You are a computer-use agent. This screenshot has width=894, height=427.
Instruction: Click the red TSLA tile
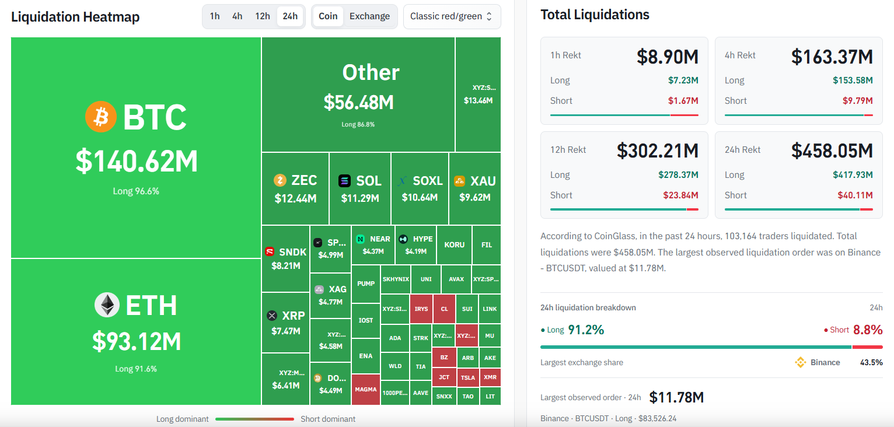468,377
